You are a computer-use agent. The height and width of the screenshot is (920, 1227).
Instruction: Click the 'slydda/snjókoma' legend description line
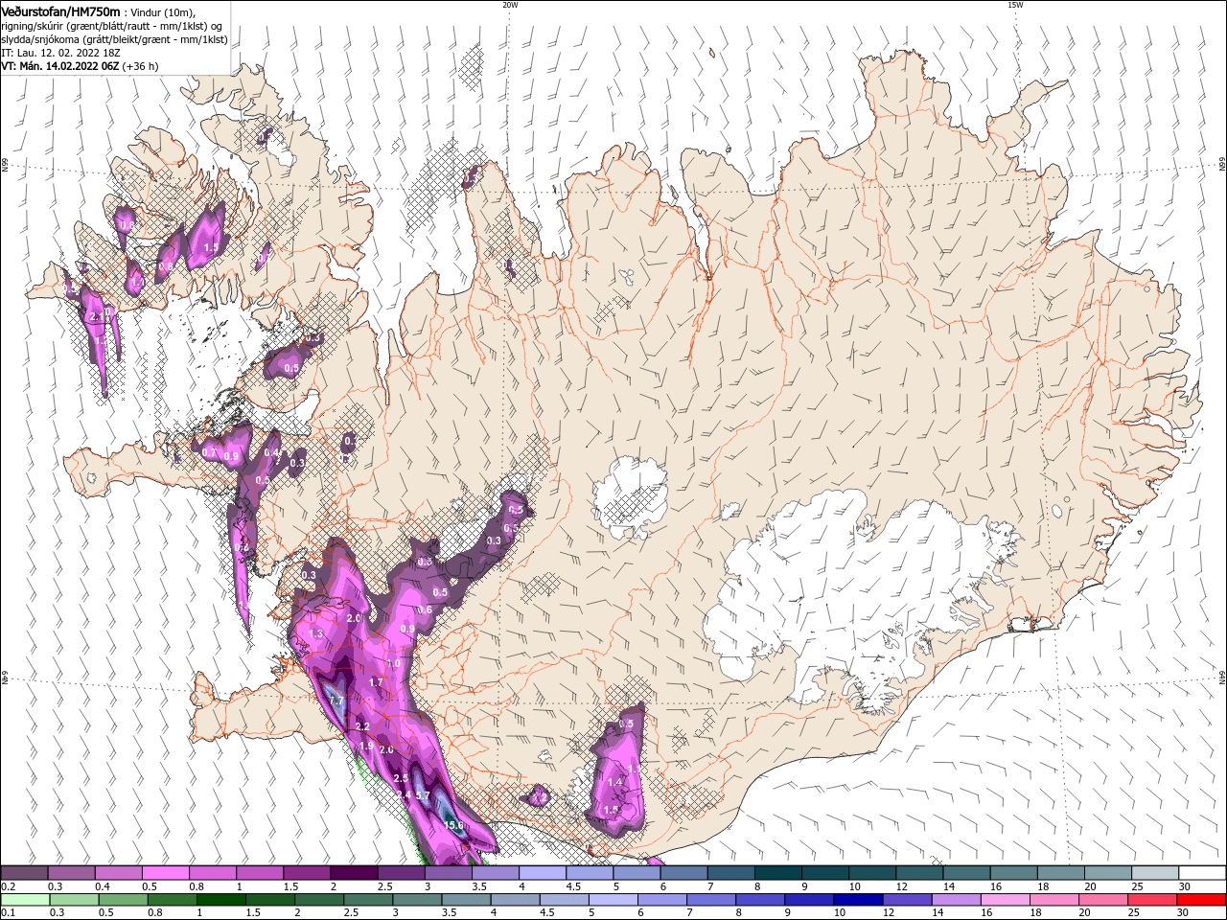coord(114,39)
